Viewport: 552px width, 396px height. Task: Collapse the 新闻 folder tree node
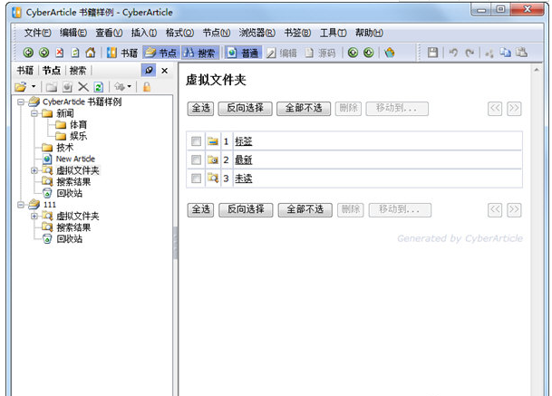point(34,114)
